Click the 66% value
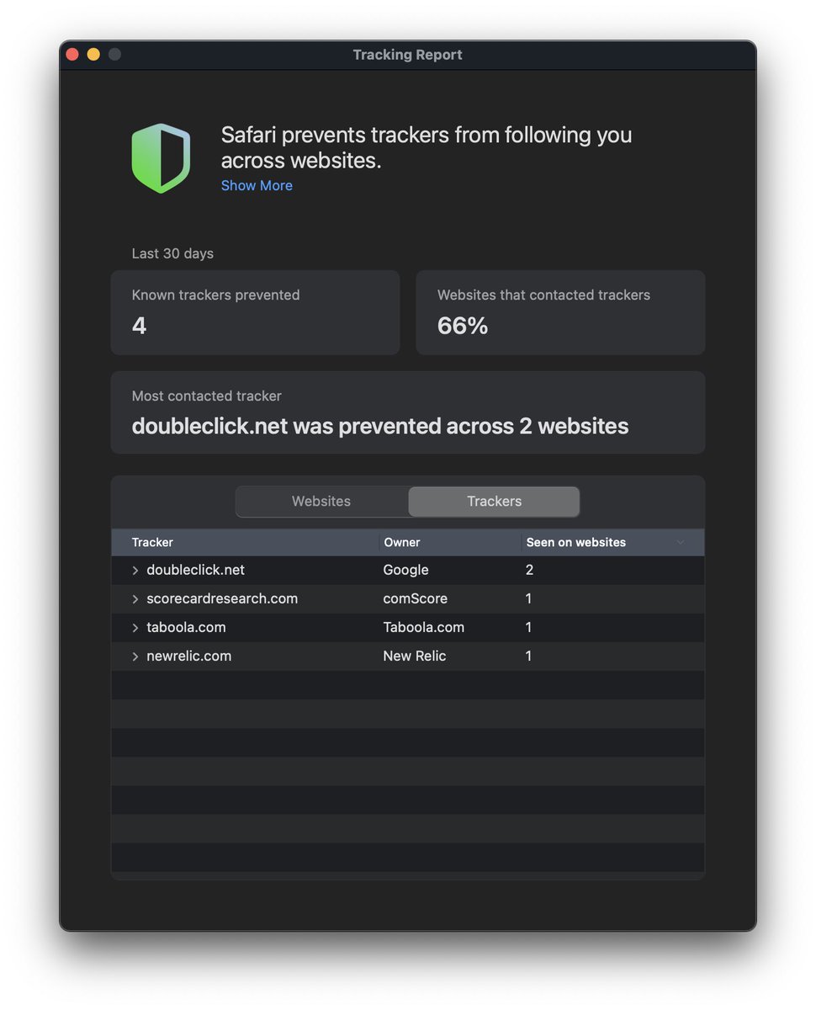This screenshot has height=1010, width=816. pos(463,326)
